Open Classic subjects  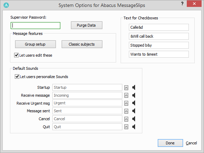[x=82, y=44]
